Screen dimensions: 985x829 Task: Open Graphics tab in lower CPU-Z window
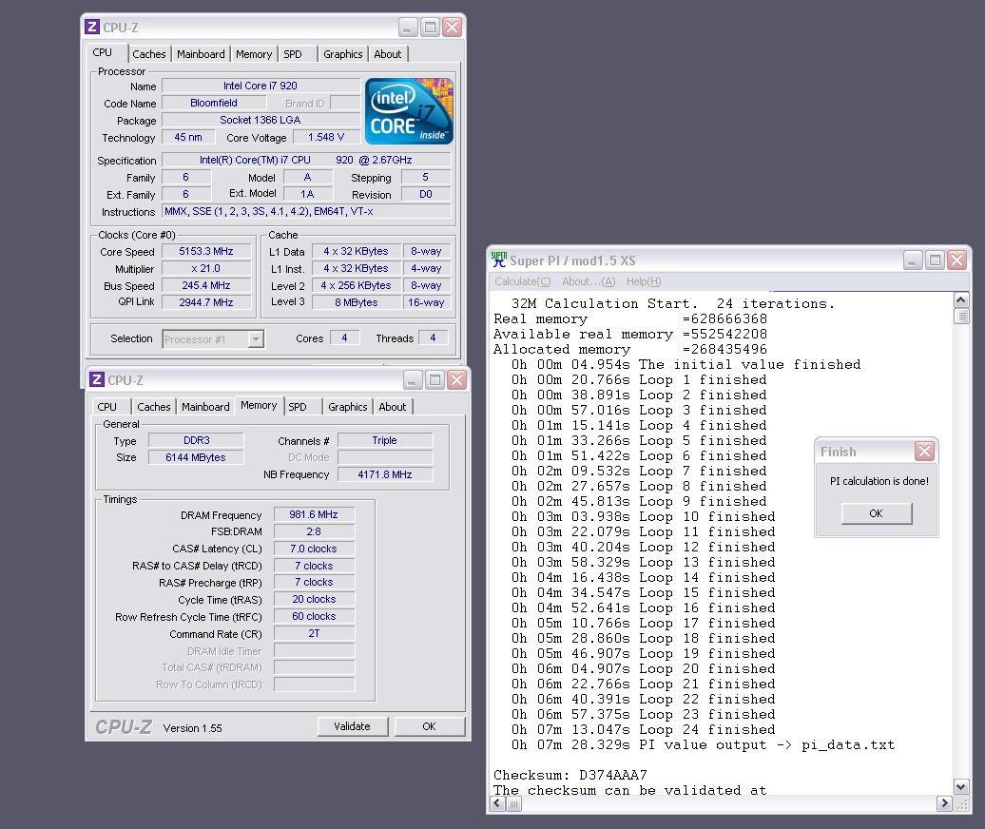click(x=347, y=407)
